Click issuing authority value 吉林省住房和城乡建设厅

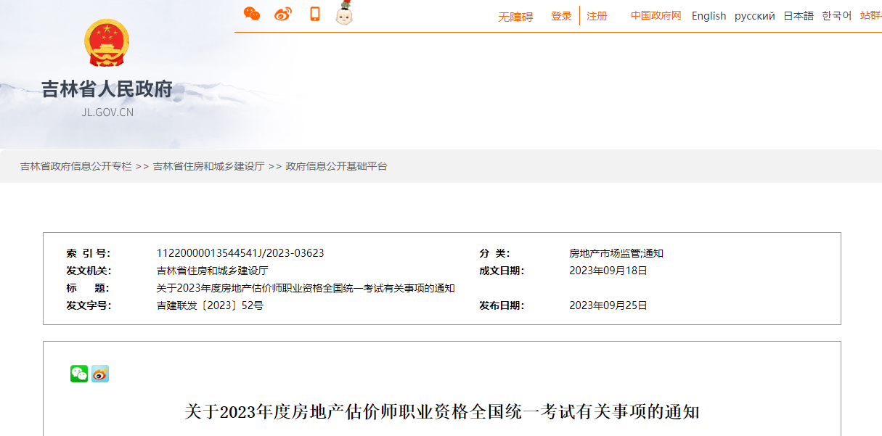[213, 271]
